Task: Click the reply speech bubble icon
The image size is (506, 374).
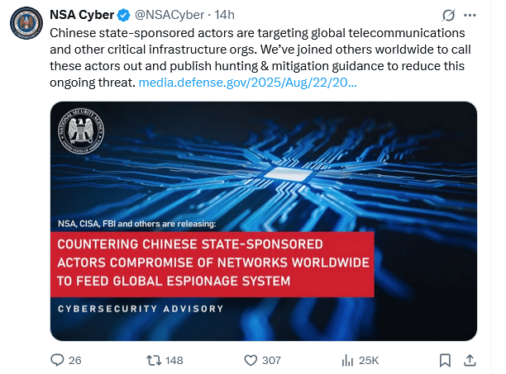Action: tap(57, 359)
